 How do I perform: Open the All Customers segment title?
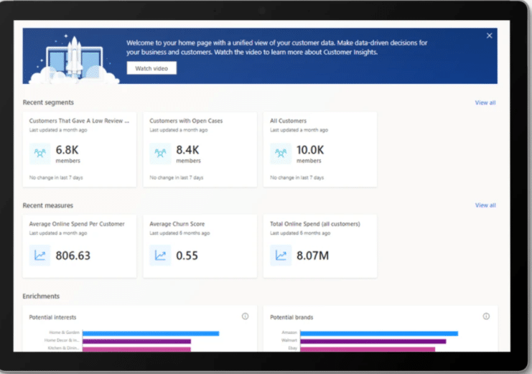pos(288,121)
